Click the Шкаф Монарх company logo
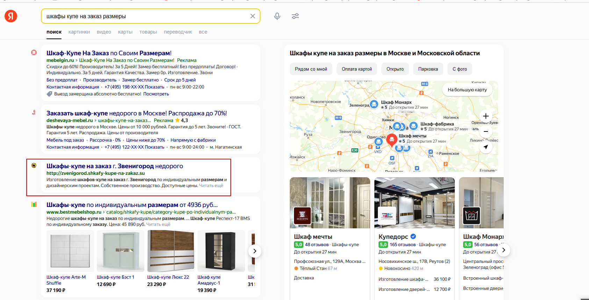Image resolution: width=589 pixels, height=300 pixels. point(472,216)
